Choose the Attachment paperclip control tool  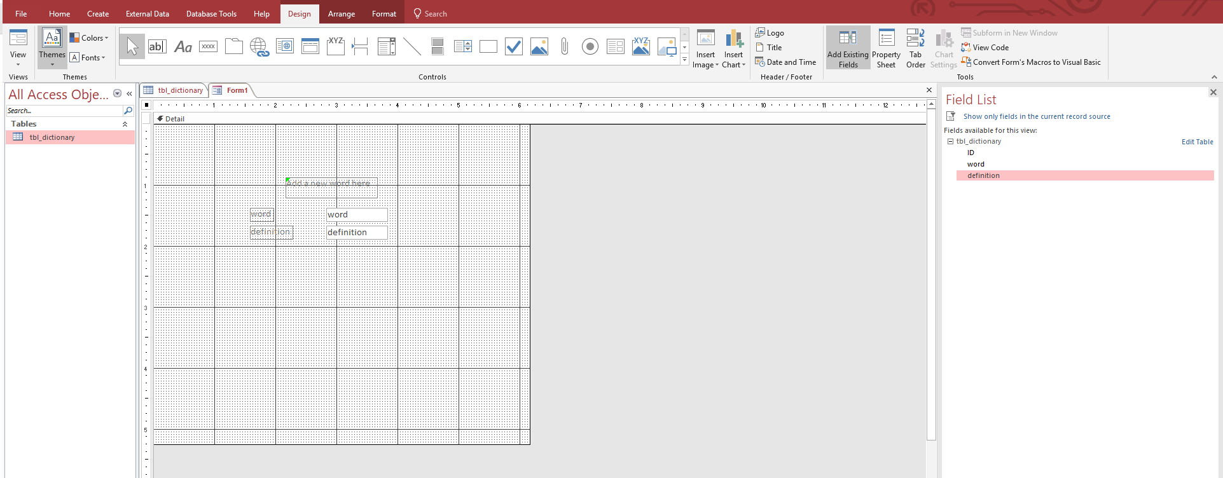coord(564,46)
